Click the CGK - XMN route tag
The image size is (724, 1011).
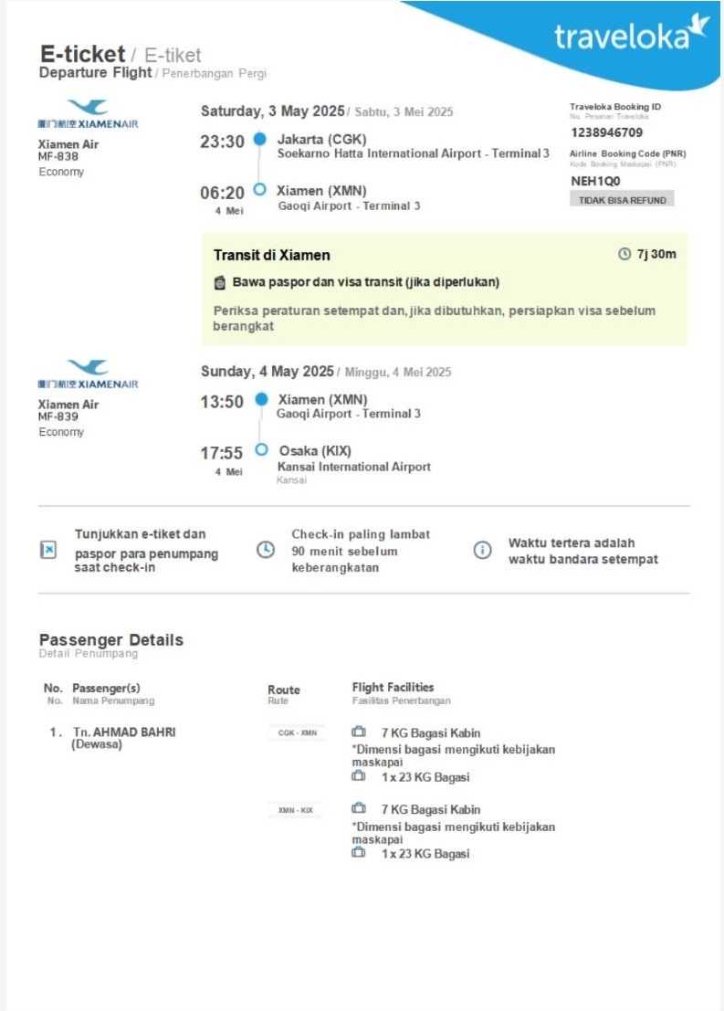pos(297,732)
